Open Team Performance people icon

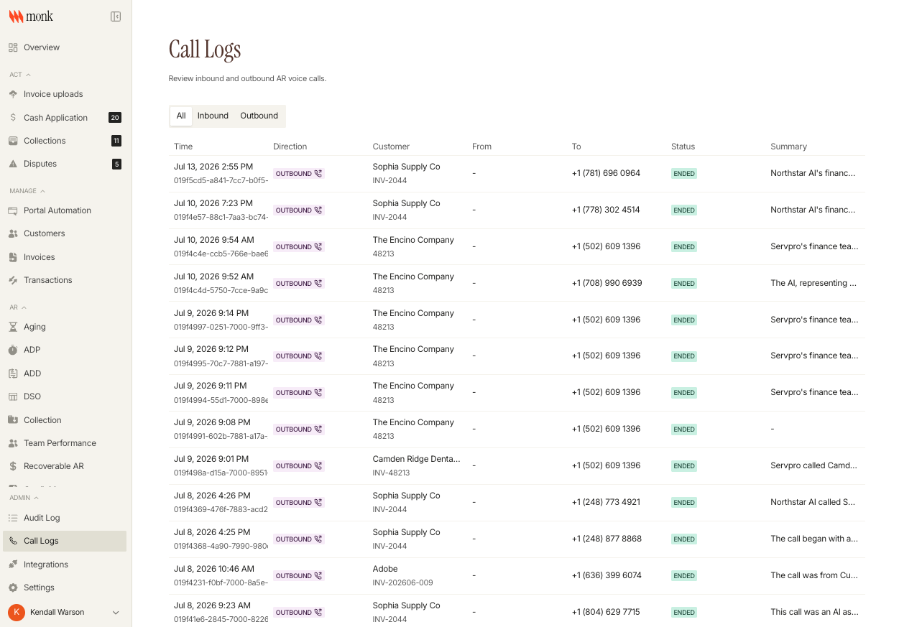tap(13, 443)
